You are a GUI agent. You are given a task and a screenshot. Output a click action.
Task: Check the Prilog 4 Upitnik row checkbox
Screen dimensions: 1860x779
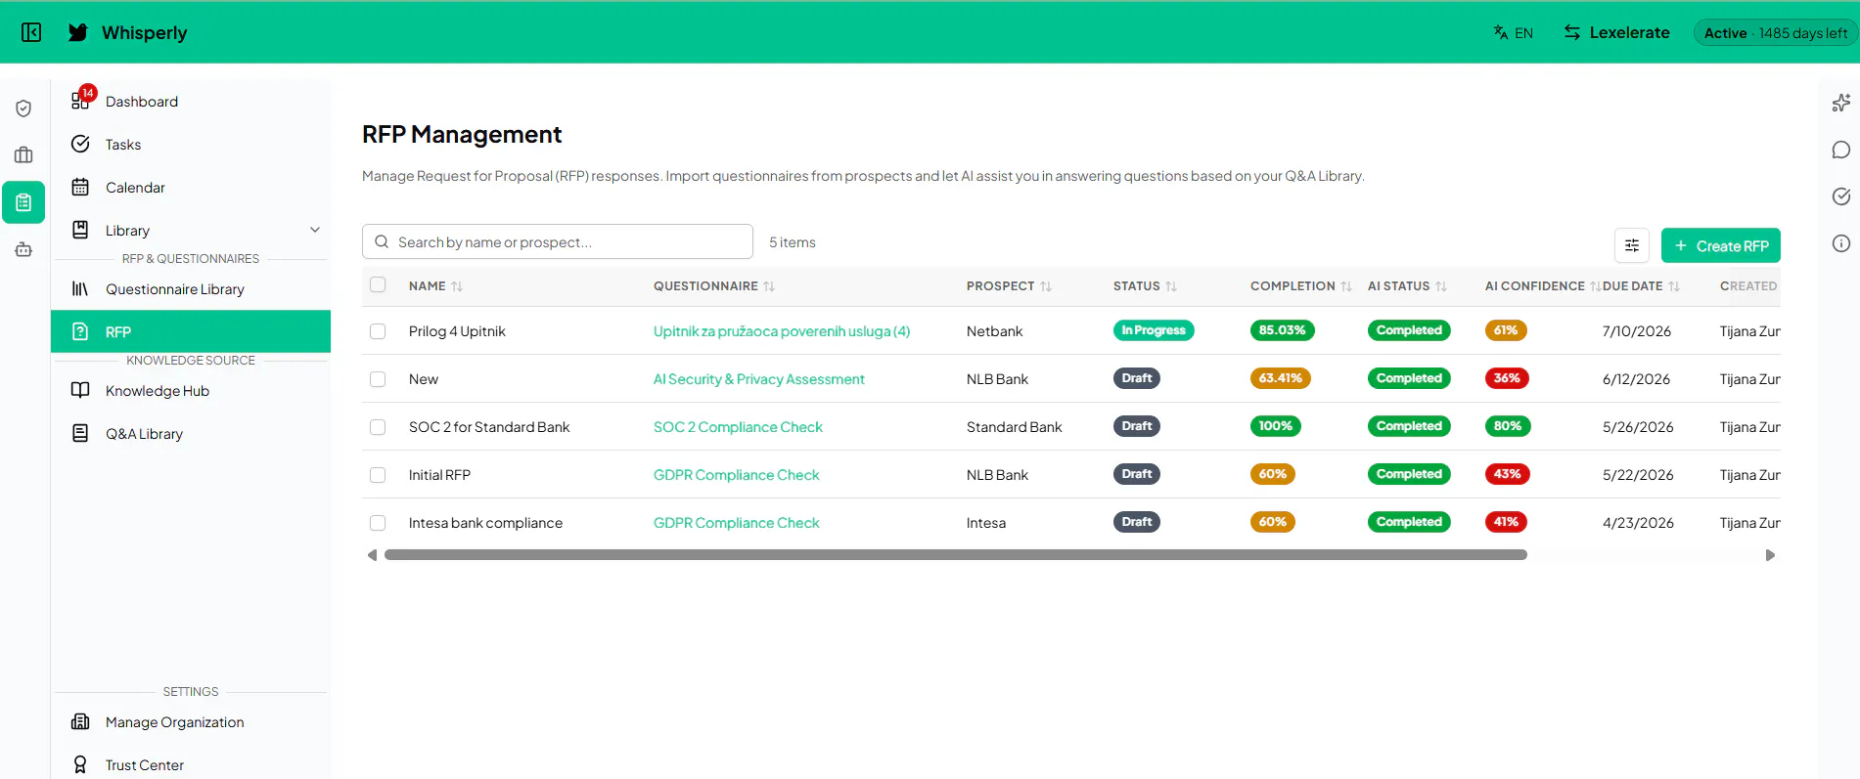pyautogui.click(x=378, y=331)
